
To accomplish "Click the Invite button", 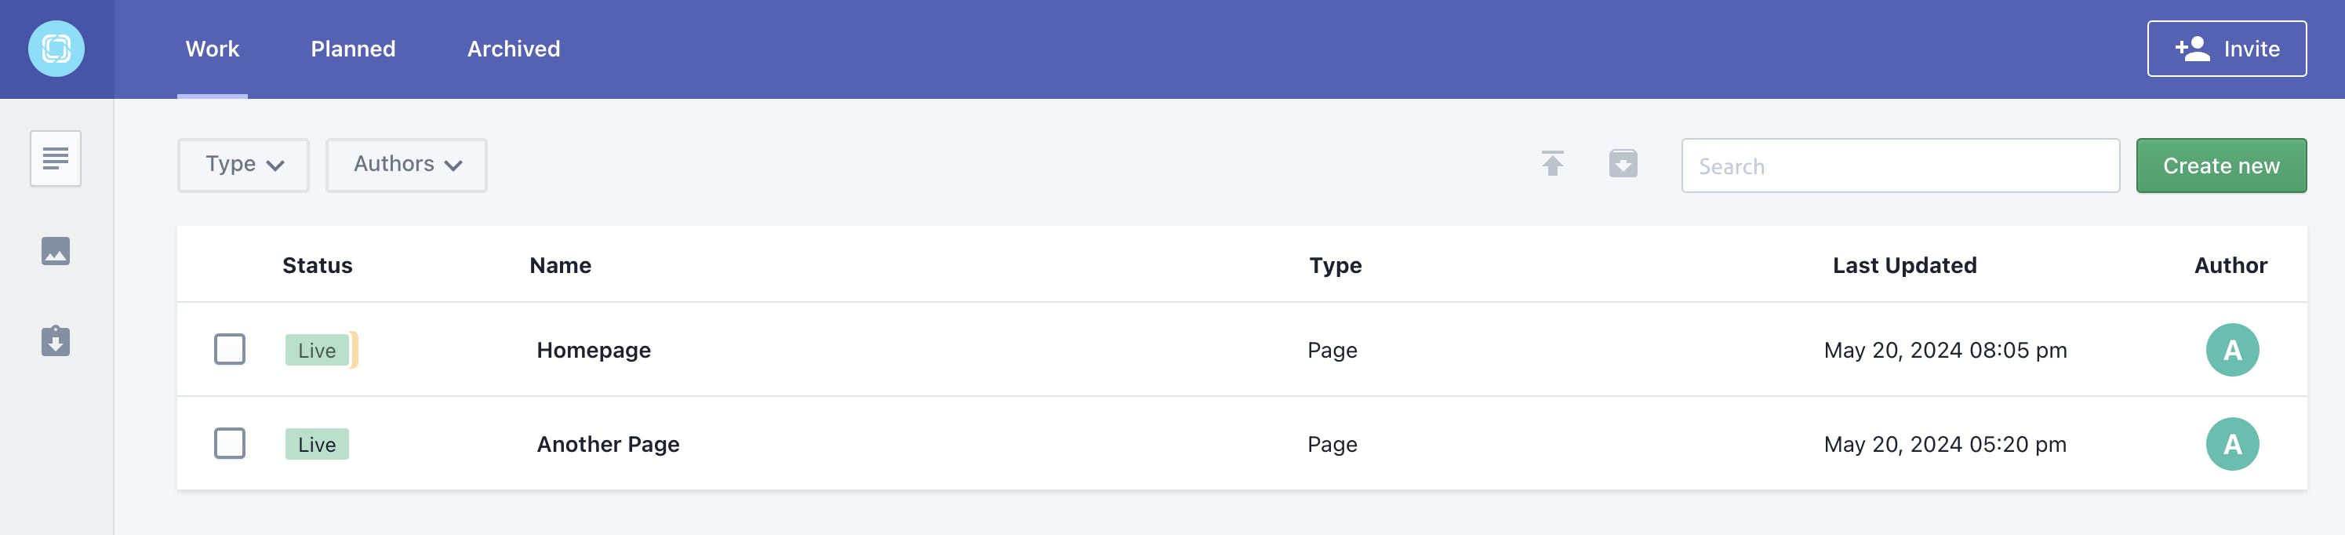I will [2226, 49].
